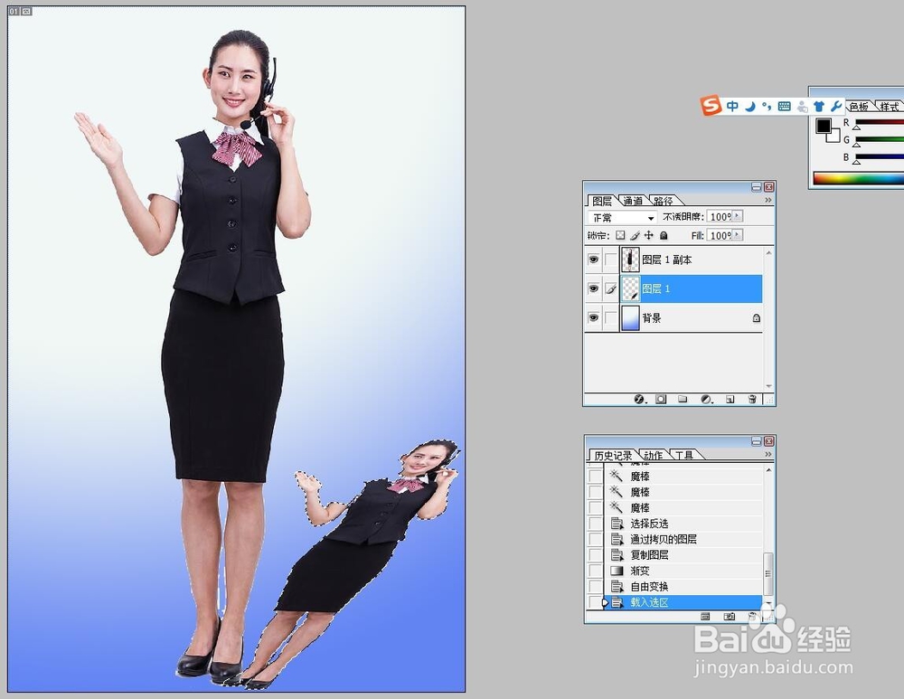
Task: Create a new layer icon
Action: point(730,399)
